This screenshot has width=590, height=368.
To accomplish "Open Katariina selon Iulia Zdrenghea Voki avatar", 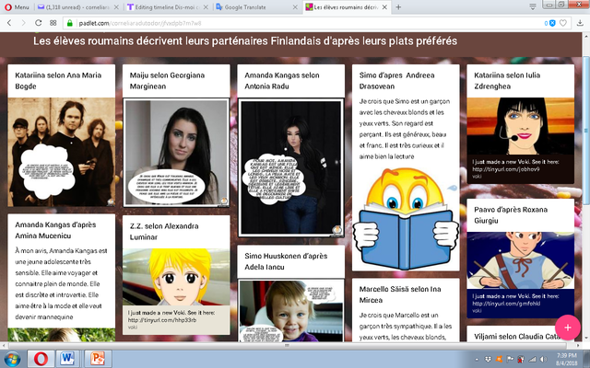I will coord(520,126).
